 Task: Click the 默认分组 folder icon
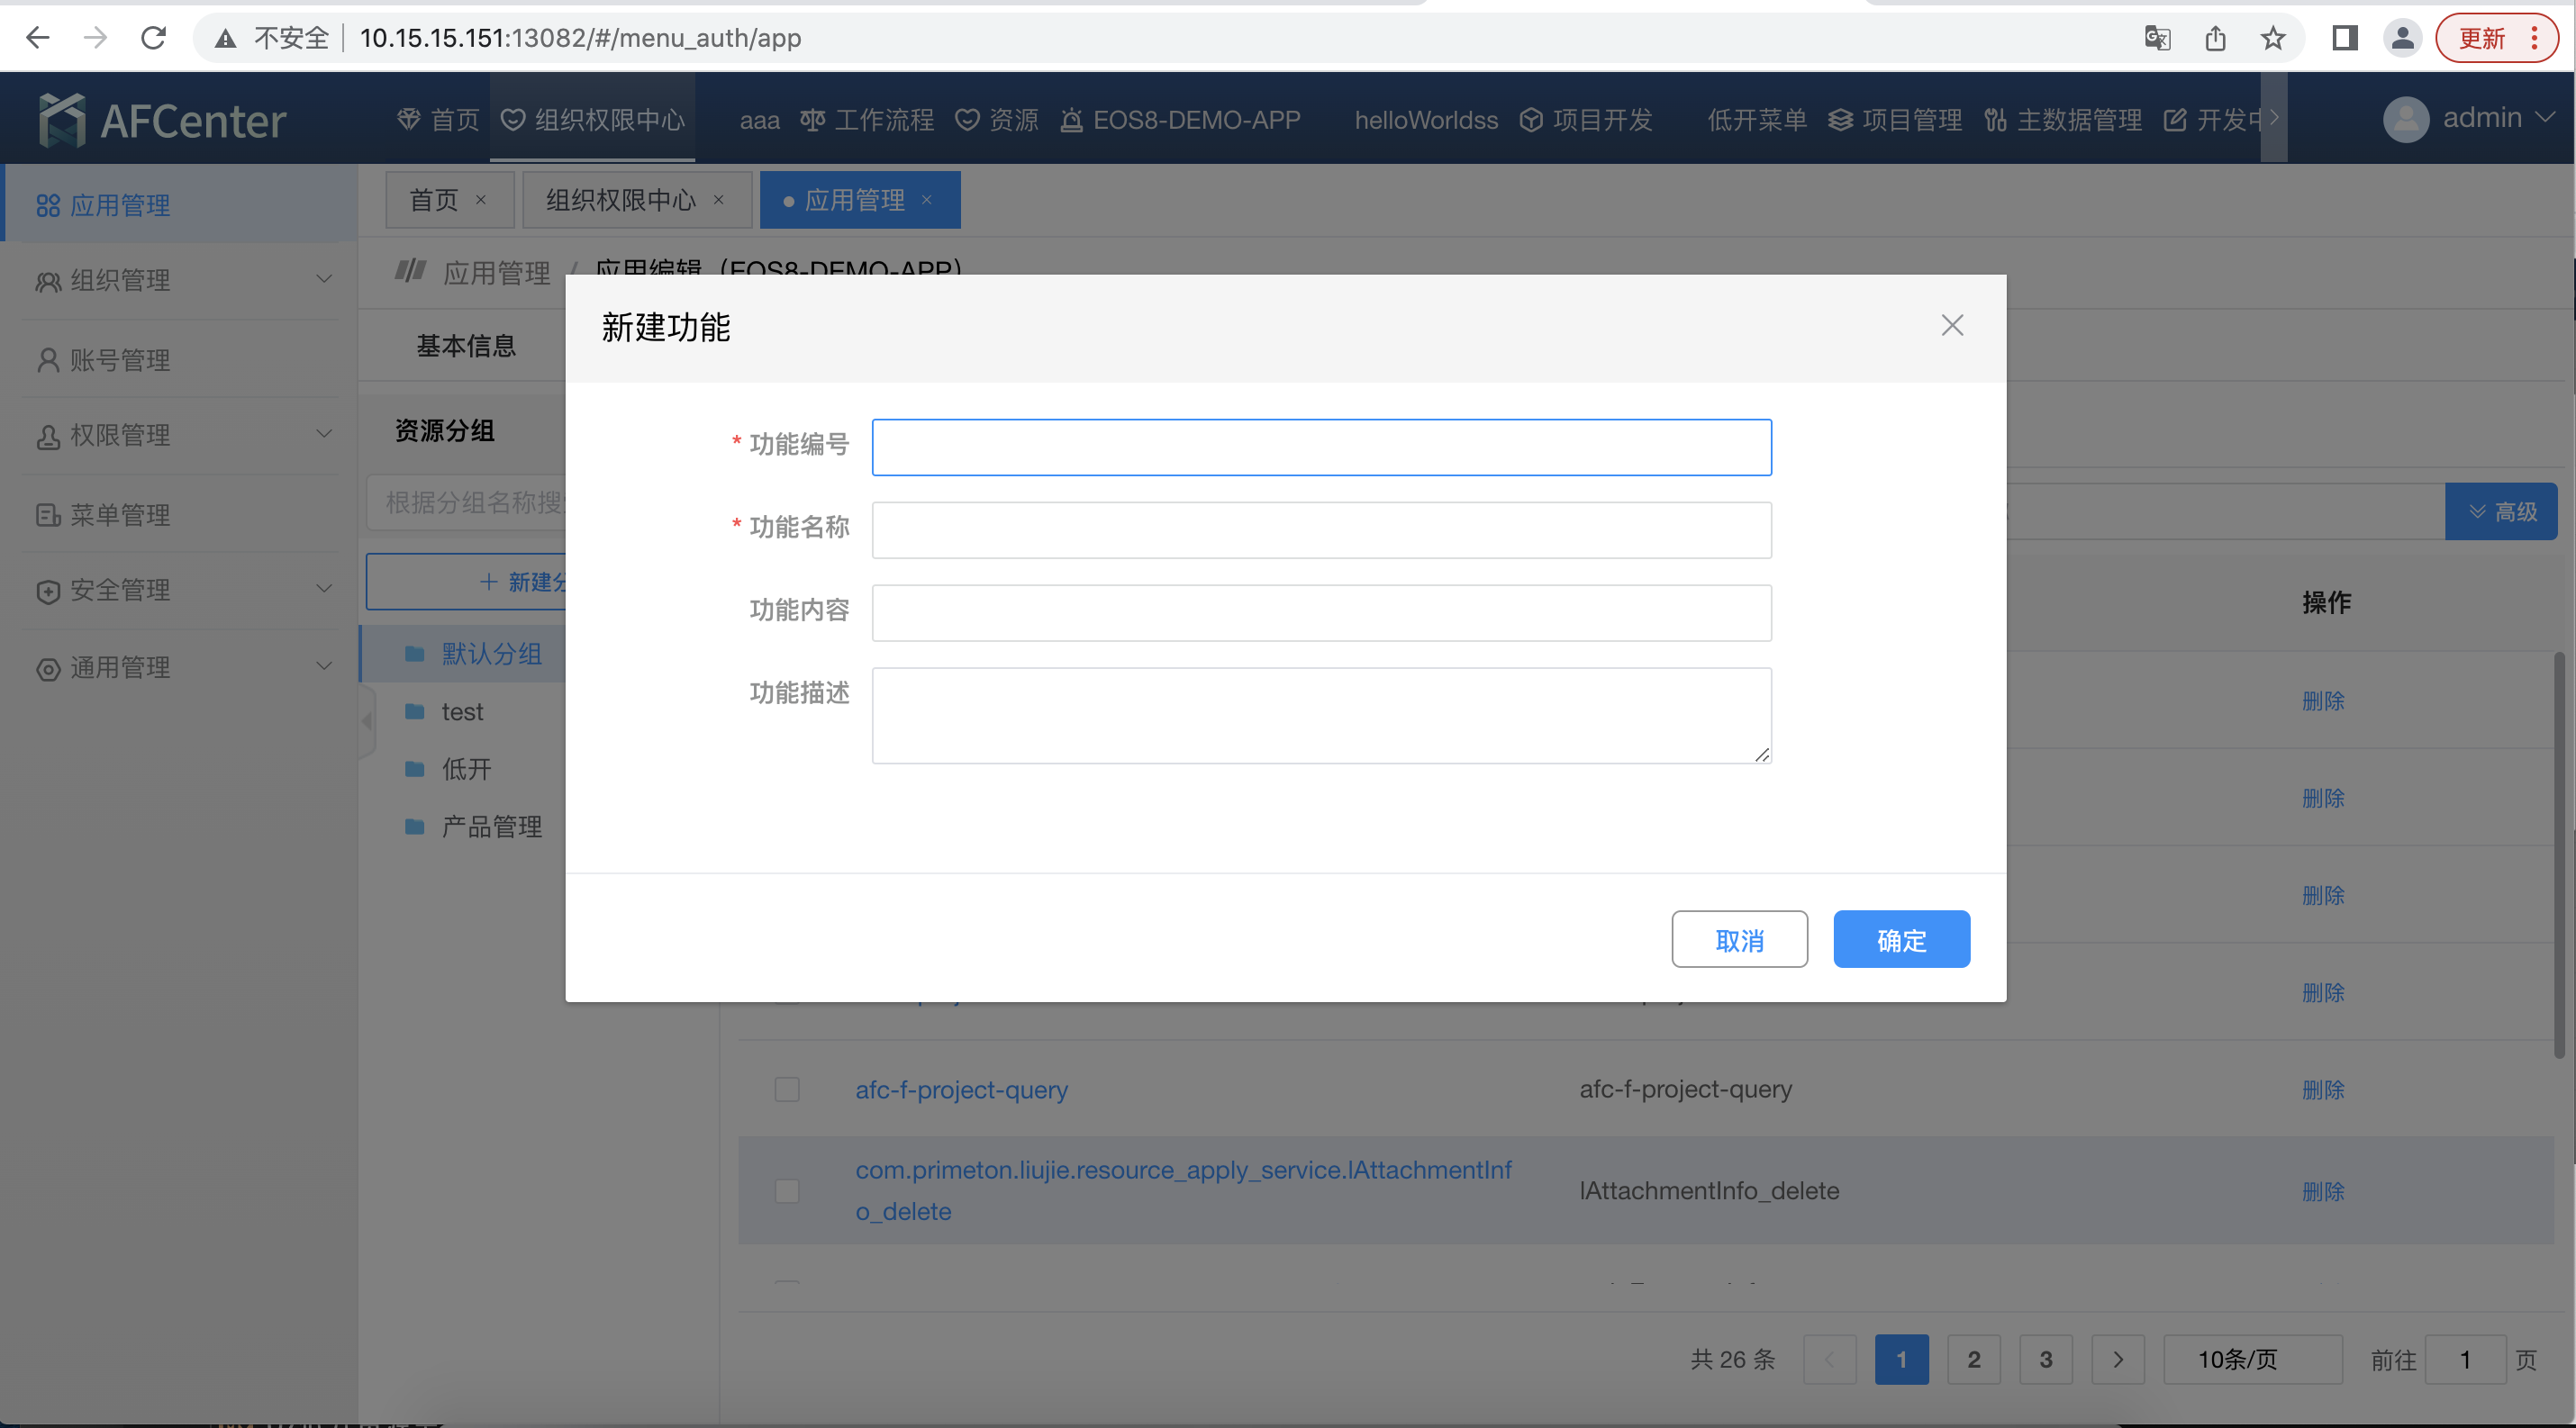[x=414, y=654]
